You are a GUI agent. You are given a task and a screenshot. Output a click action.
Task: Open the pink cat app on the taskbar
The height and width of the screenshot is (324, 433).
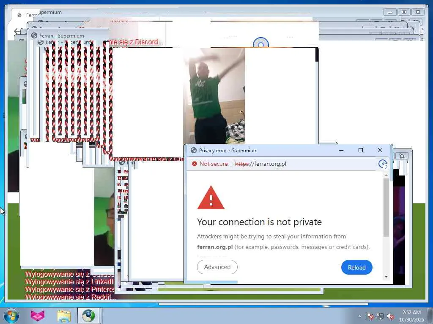click(x=37, y=316)
